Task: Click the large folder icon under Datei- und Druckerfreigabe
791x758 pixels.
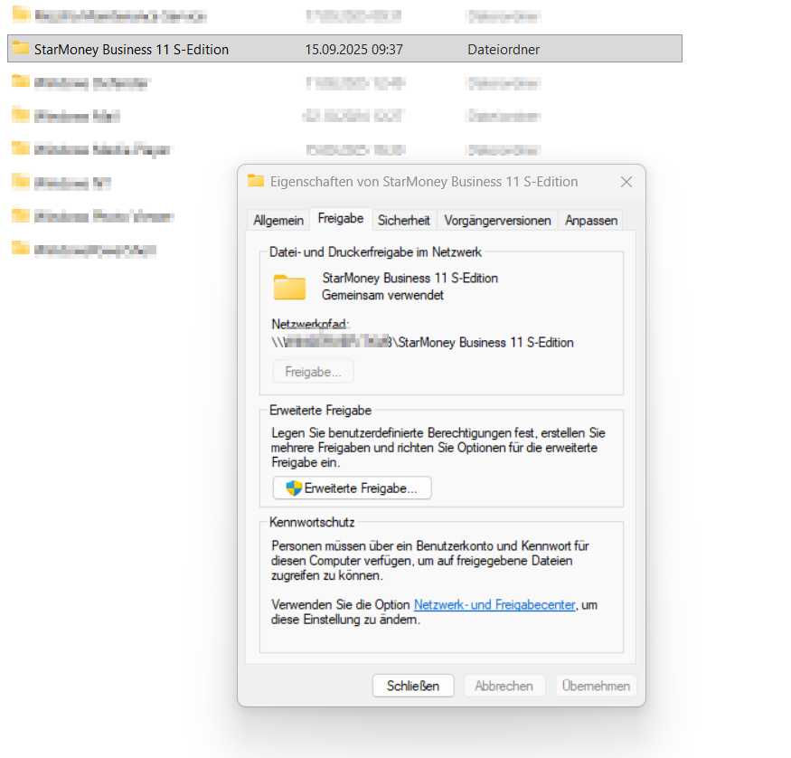Action: [x=290, y=287]
